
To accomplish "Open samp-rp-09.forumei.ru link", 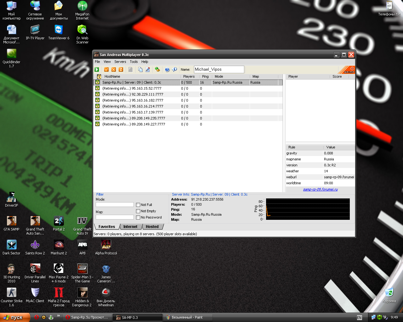I will [320, 189].
